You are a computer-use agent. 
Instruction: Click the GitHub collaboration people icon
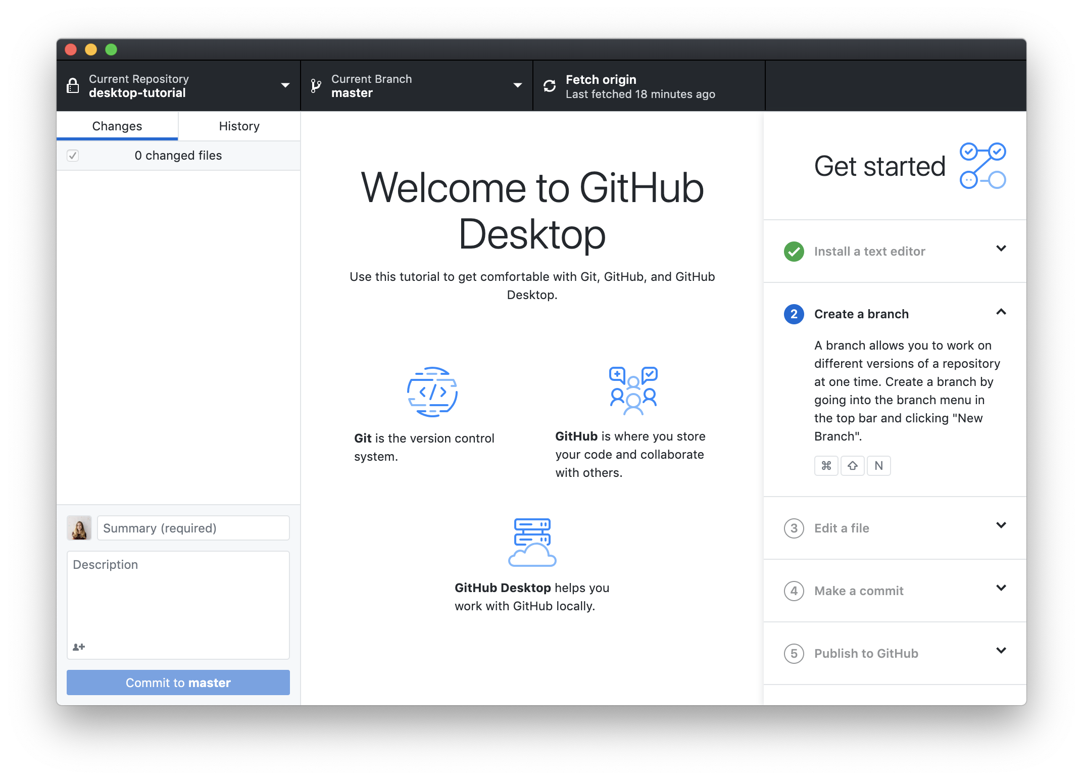[x=633, y=391]
